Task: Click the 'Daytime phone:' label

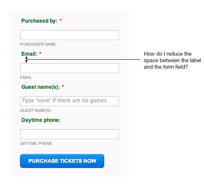Action: 41,120
